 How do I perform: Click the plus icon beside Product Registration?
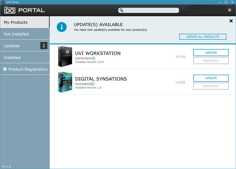click(5, 69)
